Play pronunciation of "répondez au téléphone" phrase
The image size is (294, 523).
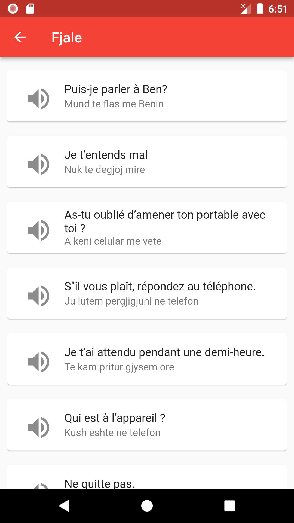tap(39, 296)
